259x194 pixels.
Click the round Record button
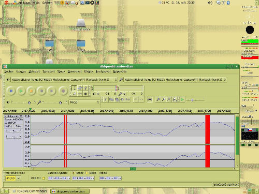63,91
